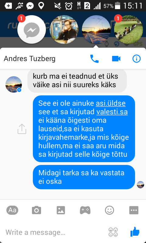The width and height of the screenshot is (146, 243).
Task: Tap the camera icon to take photo
Action: point(36,210)
